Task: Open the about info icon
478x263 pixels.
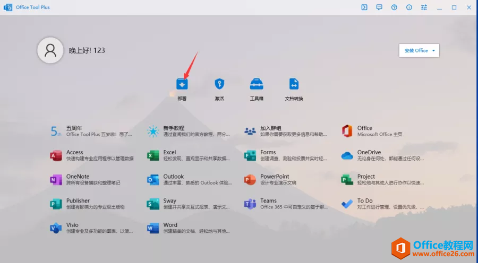Action: (x=409, y=7)
